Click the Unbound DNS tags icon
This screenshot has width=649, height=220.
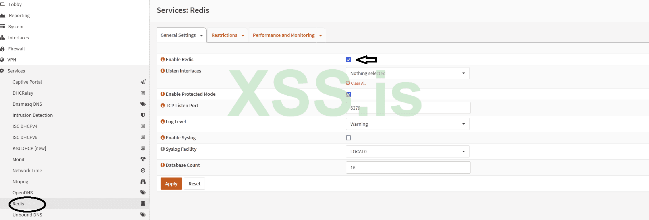click(143, 215)
